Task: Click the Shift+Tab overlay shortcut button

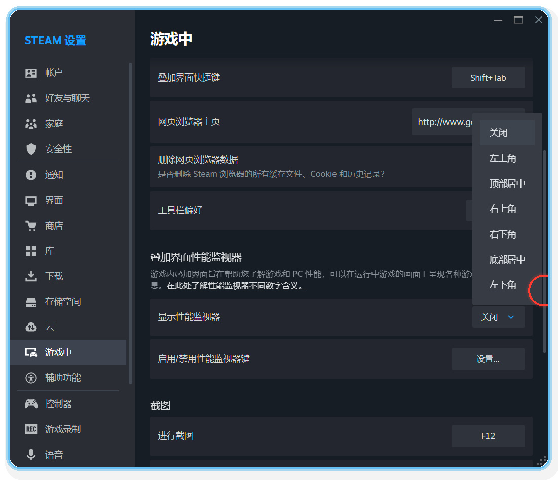Action: coord(488,78)
